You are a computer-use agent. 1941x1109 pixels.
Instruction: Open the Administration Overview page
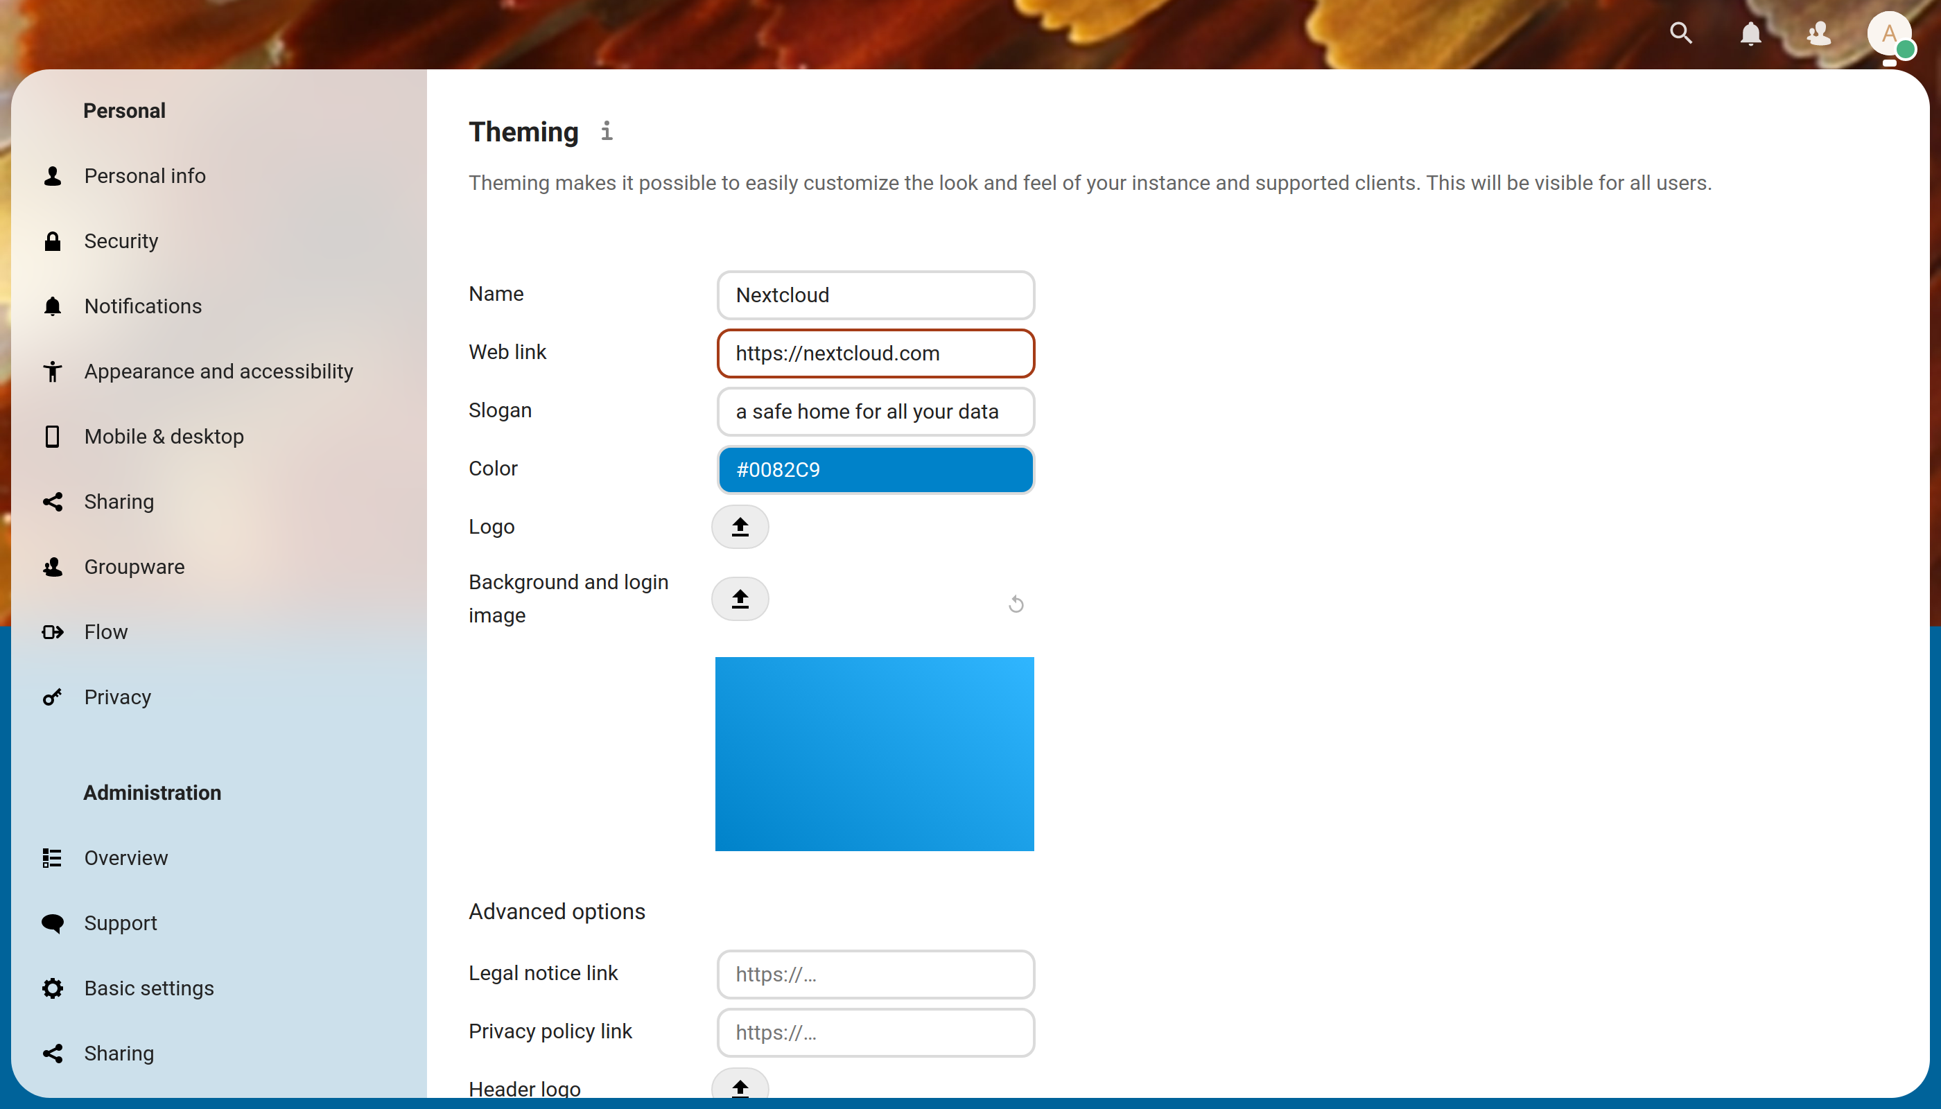(x=125, y=857)
